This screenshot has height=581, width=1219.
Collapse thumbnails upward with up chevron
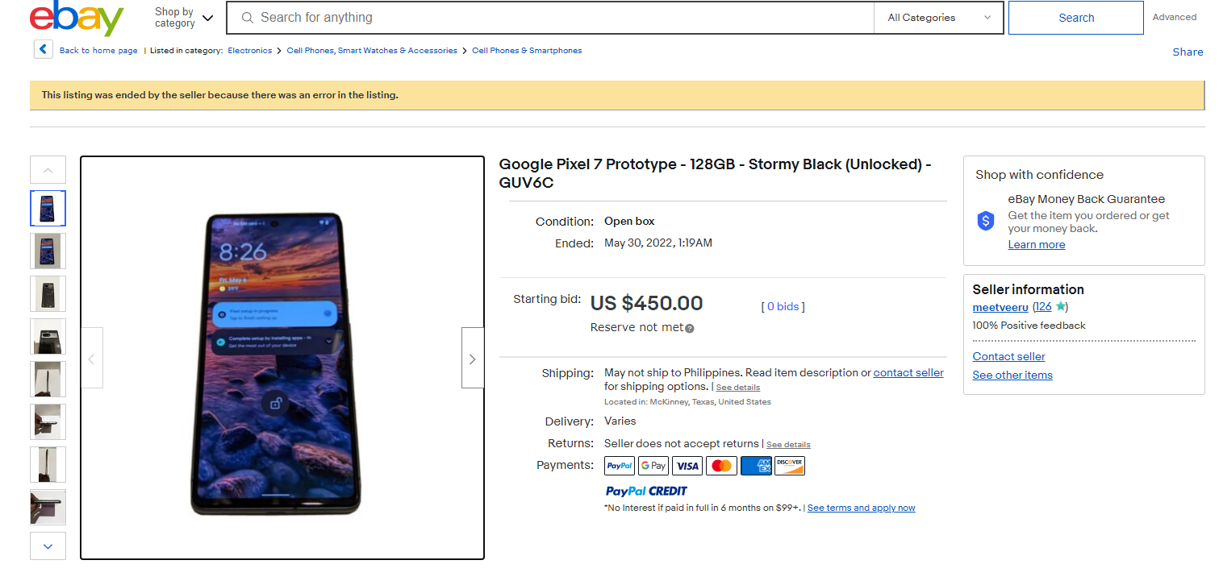click(48, 170)
